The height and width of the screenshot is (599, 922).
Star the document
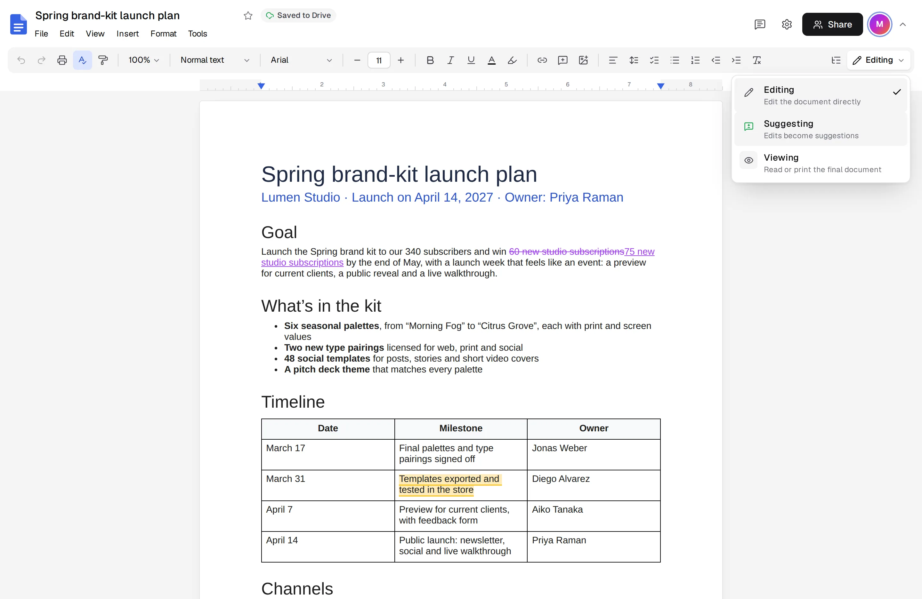[248, 15]
